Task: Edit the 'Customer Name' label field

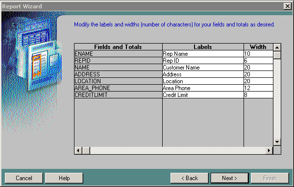Action: click(203, 68)
